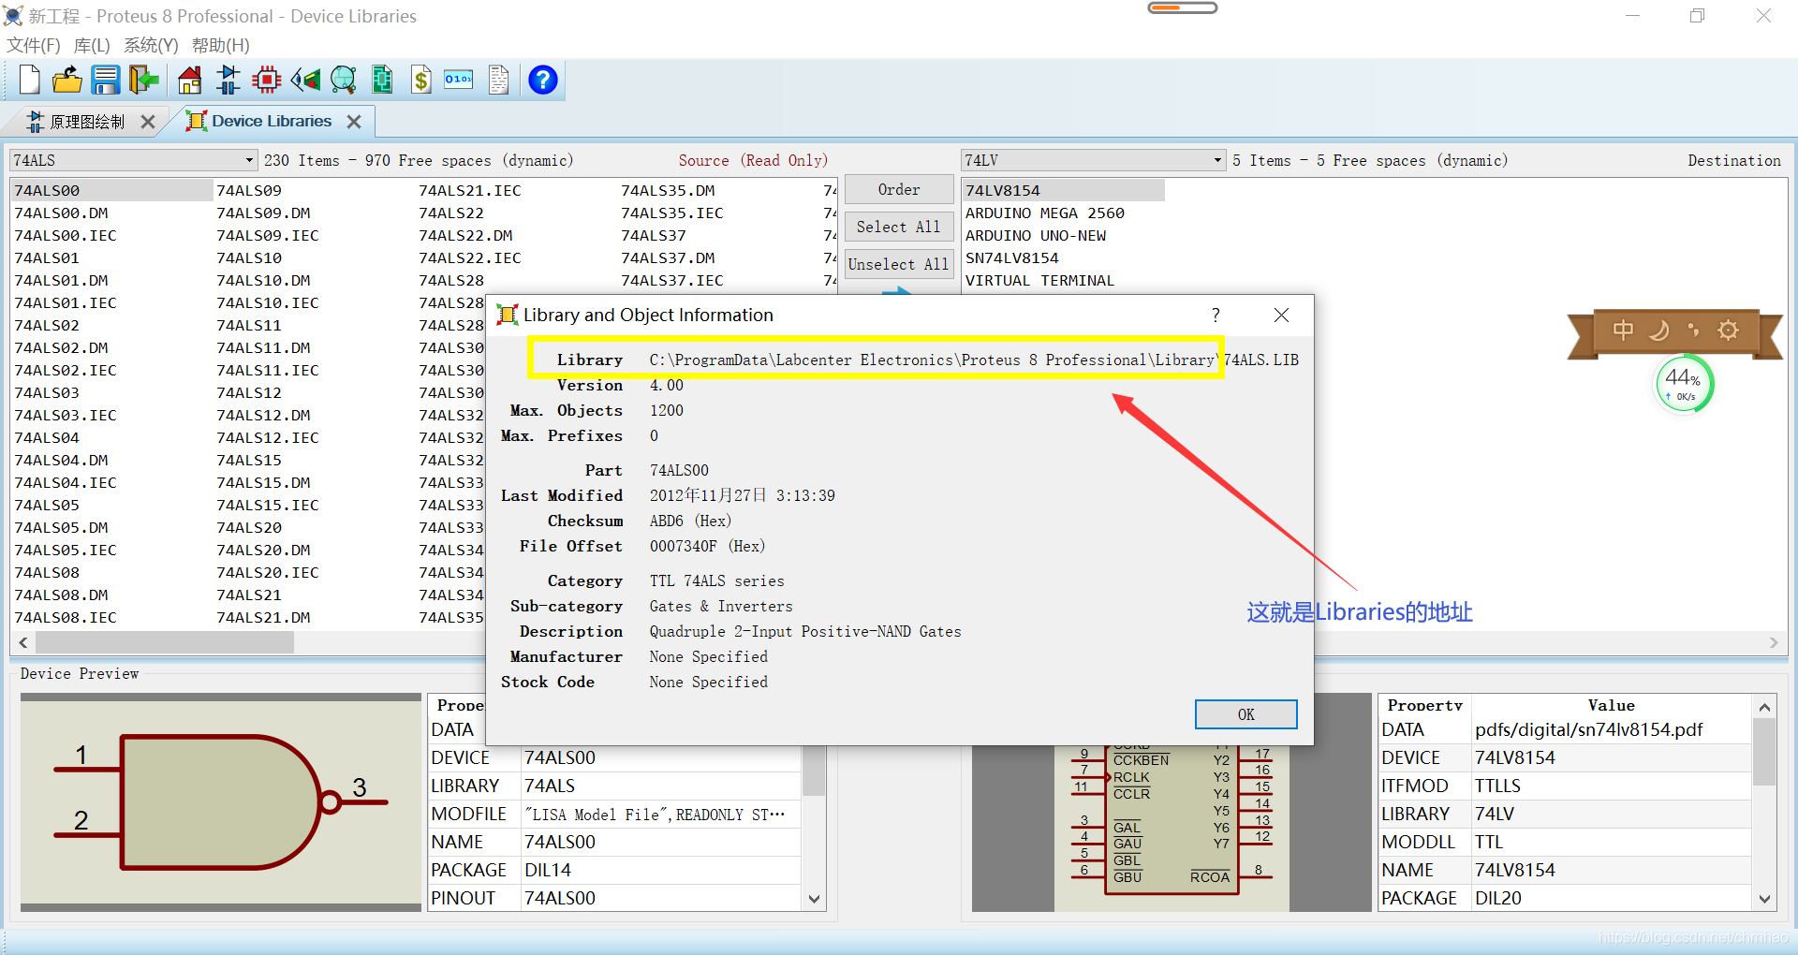Click the blue Help question icon

[x=543, y=81]
